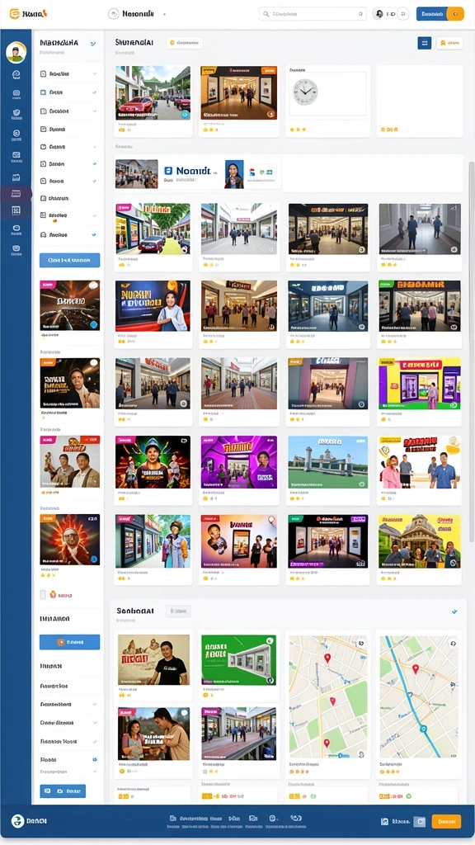Open the red car street thumbnail
This screenshot has width=475, height=845.
point(153,92)
